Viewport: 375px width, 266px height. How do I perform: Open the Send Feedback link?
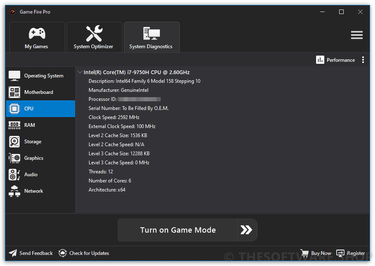coord(36,253)
